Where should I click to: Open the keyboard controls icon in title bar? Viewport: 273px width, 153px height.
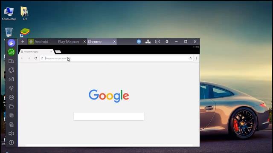148,42
